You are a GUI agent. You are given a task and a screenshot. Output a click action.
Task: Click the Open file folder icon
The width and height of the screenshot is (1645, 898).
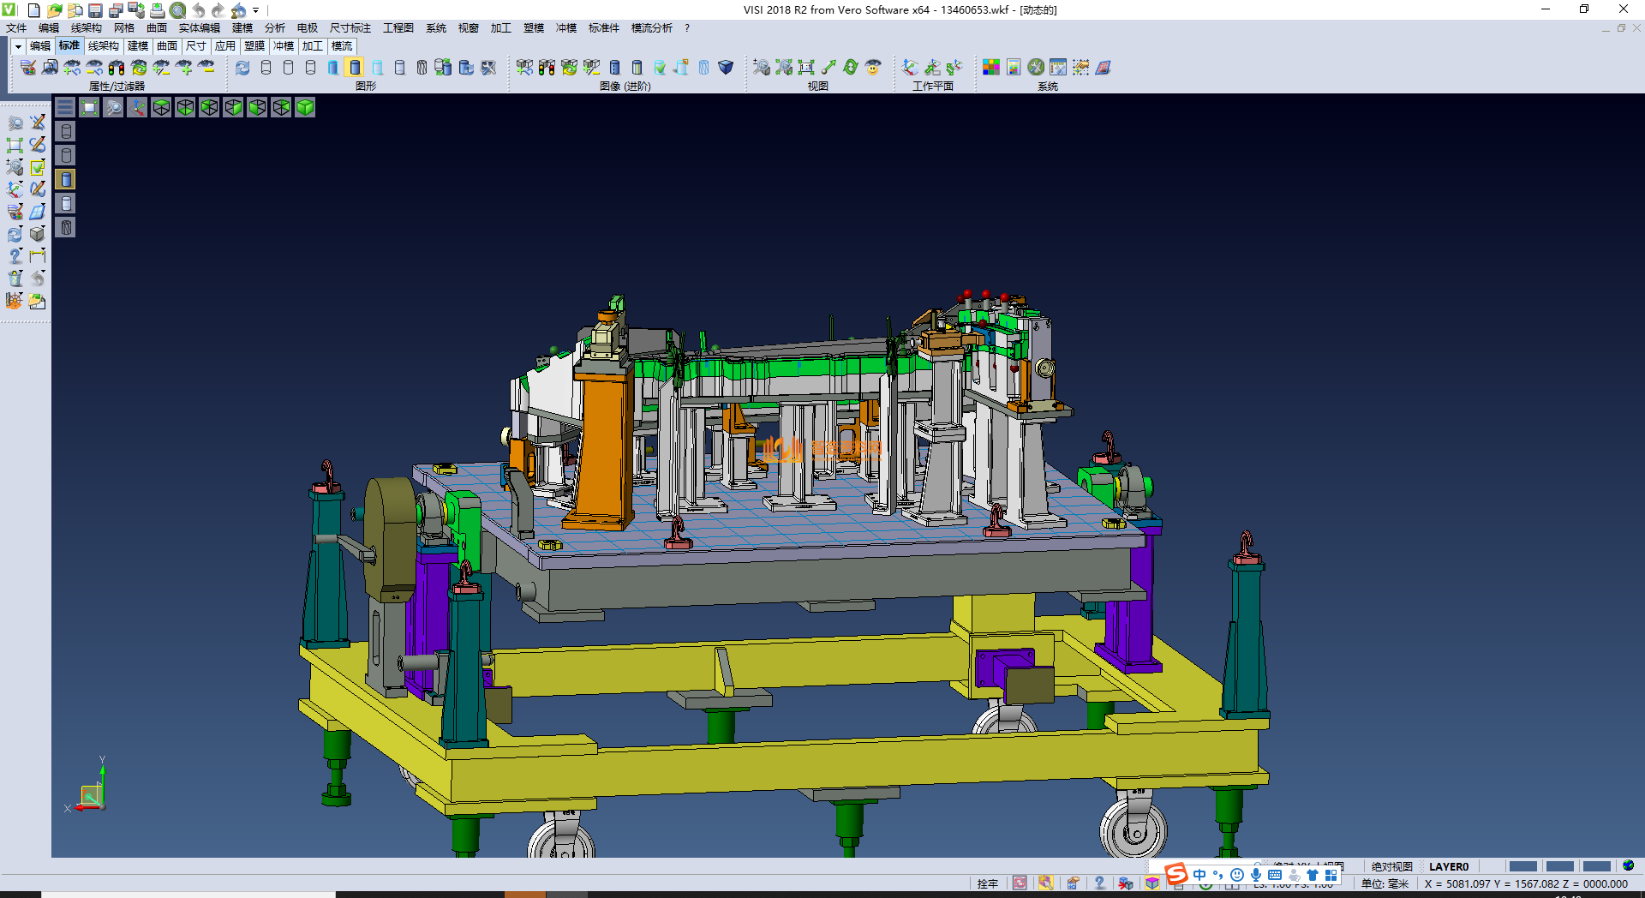pyautogui.click(x=54, y=10)
